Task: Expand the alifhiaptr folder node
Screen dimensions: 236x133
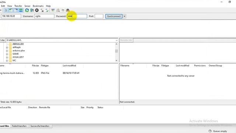Action: click(x=7, y=47)
